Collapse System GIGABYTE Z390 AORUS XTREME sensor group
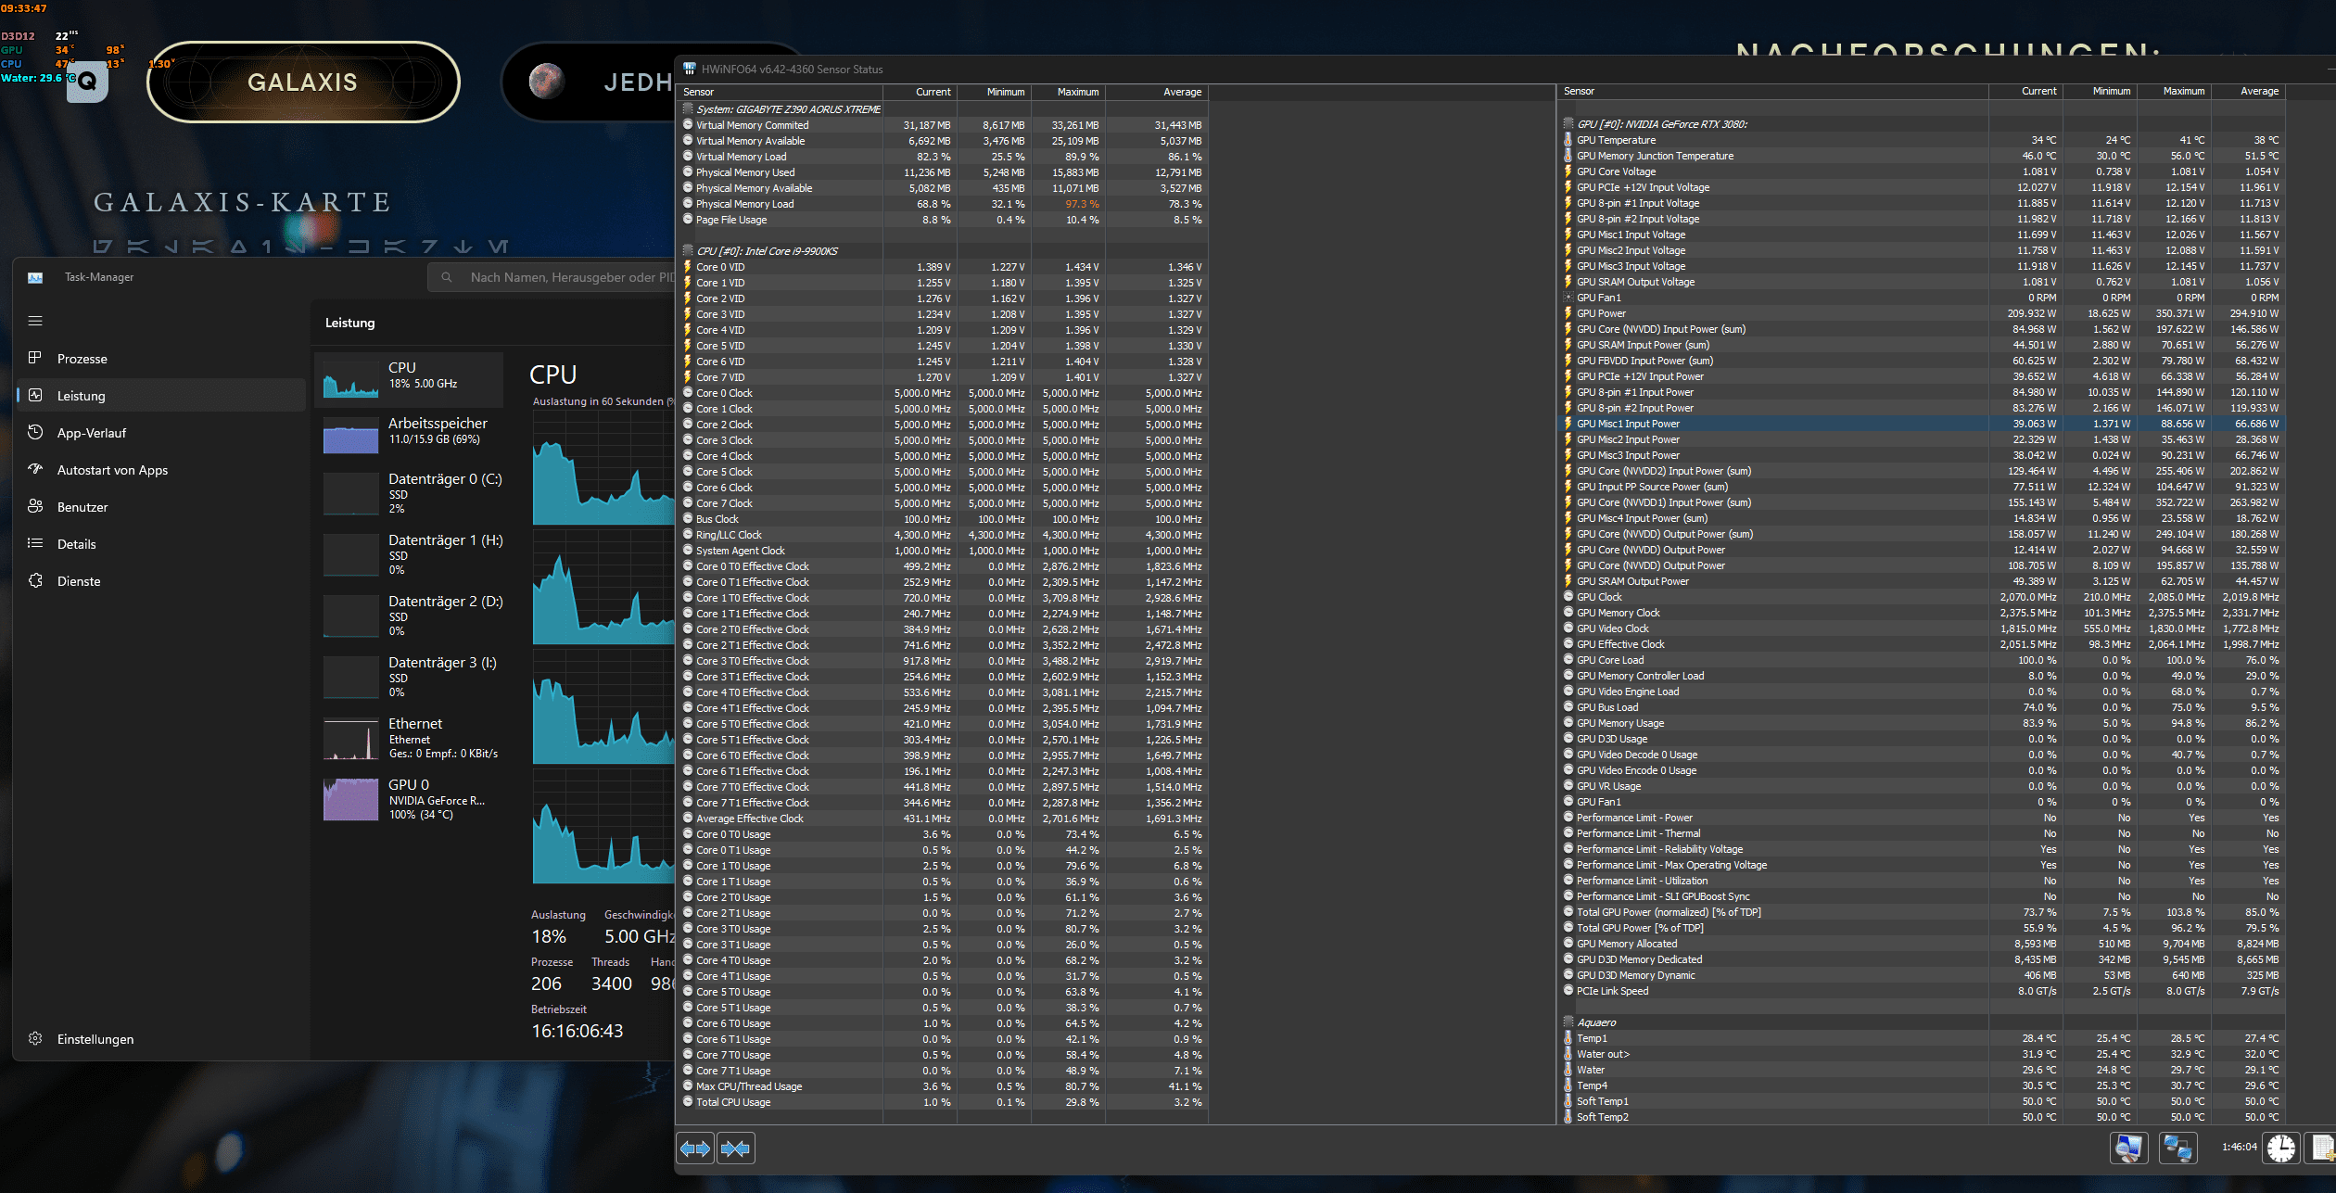The width and height of the screenshot is (2336, 1193). point(688,108)
